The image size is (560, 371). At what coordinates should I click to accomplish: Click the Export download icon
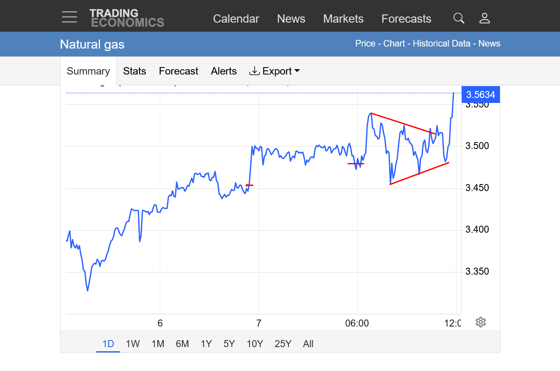254,71
